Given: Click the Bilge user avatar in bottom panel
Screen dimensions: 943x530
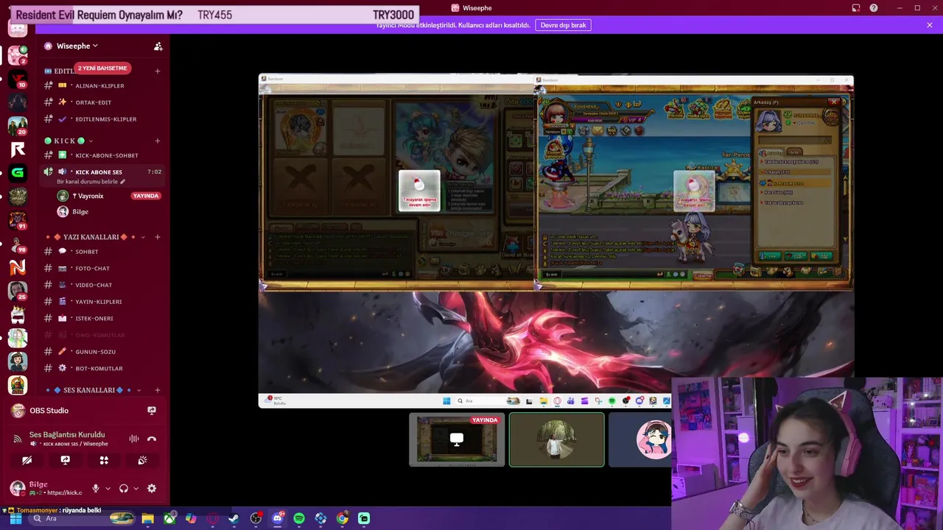Looking at the screenshot, I should click(17, 488).
